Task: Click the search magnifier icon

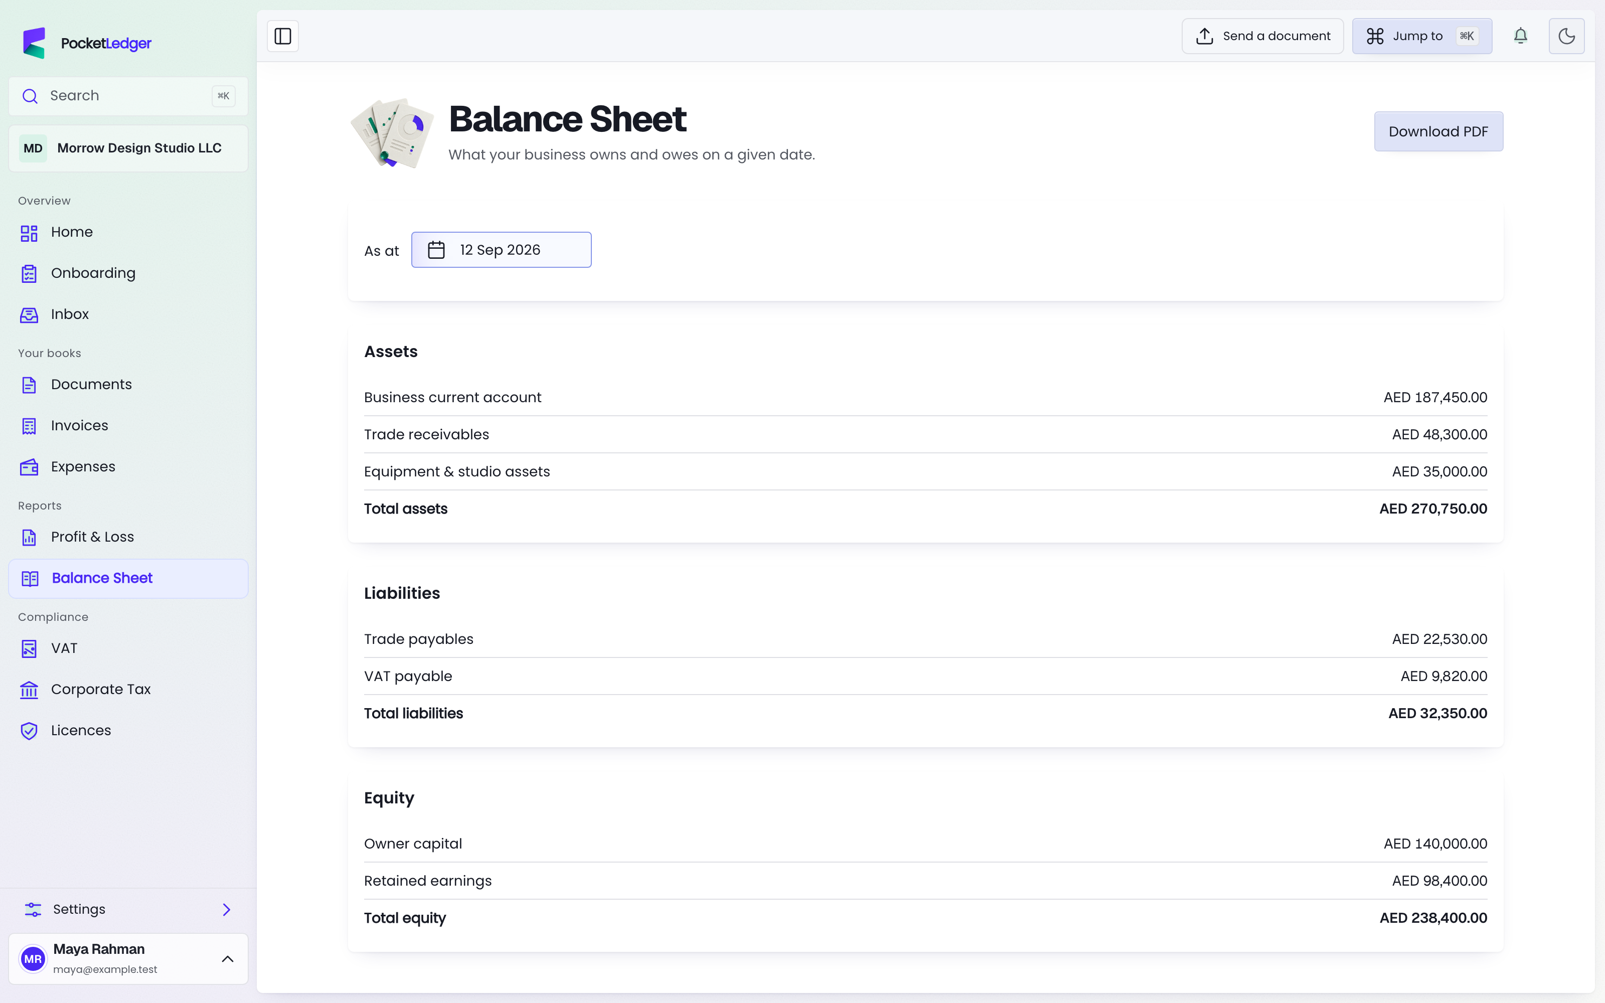Action: [x=30, y=96]
